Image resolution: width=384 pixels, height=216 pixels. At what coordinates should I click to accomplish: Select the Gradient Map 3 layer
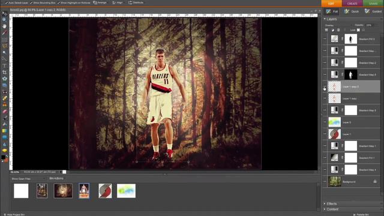coord(354,110)
